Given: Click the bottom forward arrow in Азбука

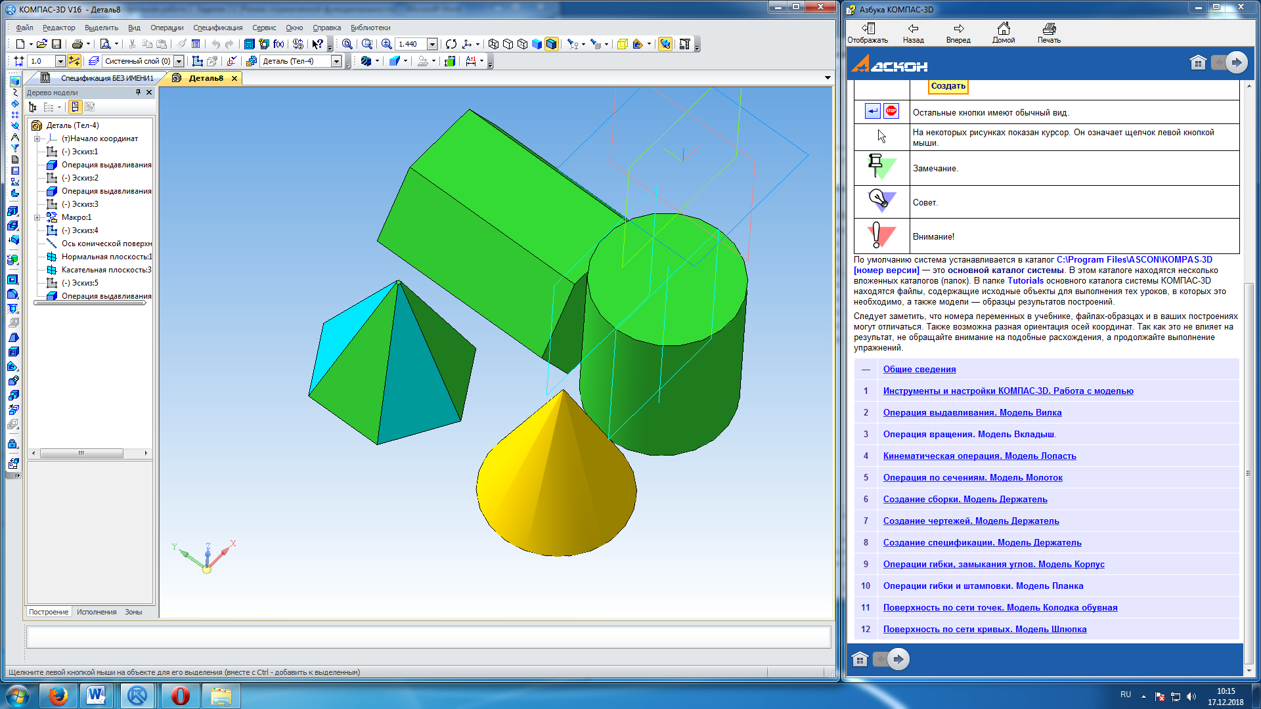Looking at the screenshot, I should pos(898,659).
